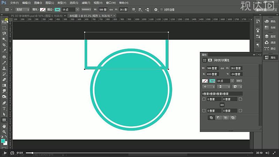Select the Rectangular Marquee tool
Image resolution: width=279 pixels, height=157 pixels.
pyautogui.click(x=4, y=28)
